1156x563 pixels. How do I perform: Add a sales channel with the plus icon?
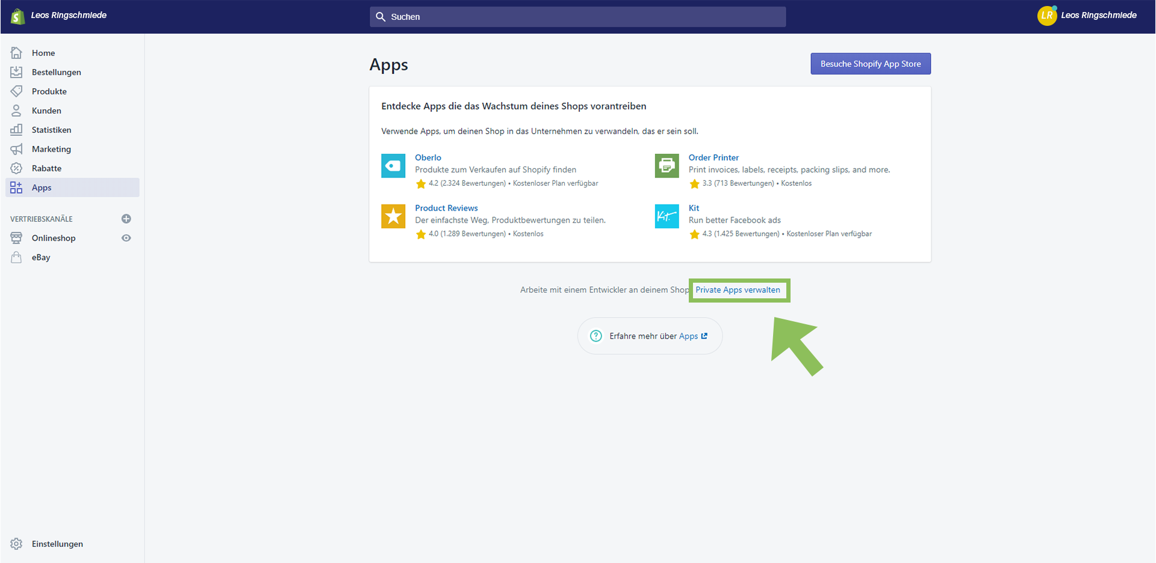126,219
